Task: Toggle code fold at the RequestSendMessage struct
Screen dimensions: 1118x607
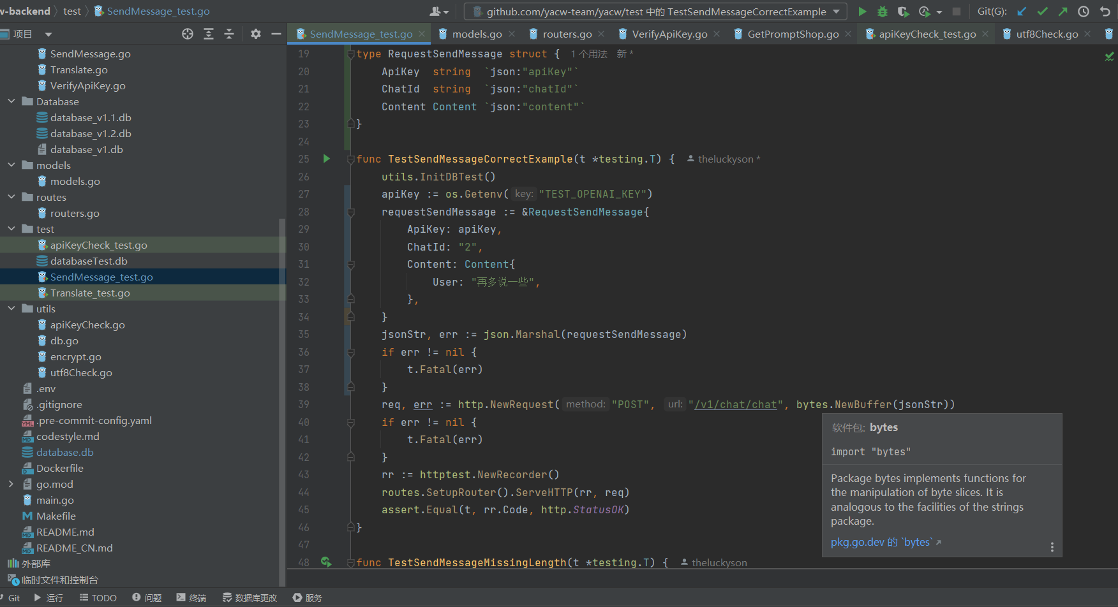Action: pyautogui.click(x=350, y=54)
